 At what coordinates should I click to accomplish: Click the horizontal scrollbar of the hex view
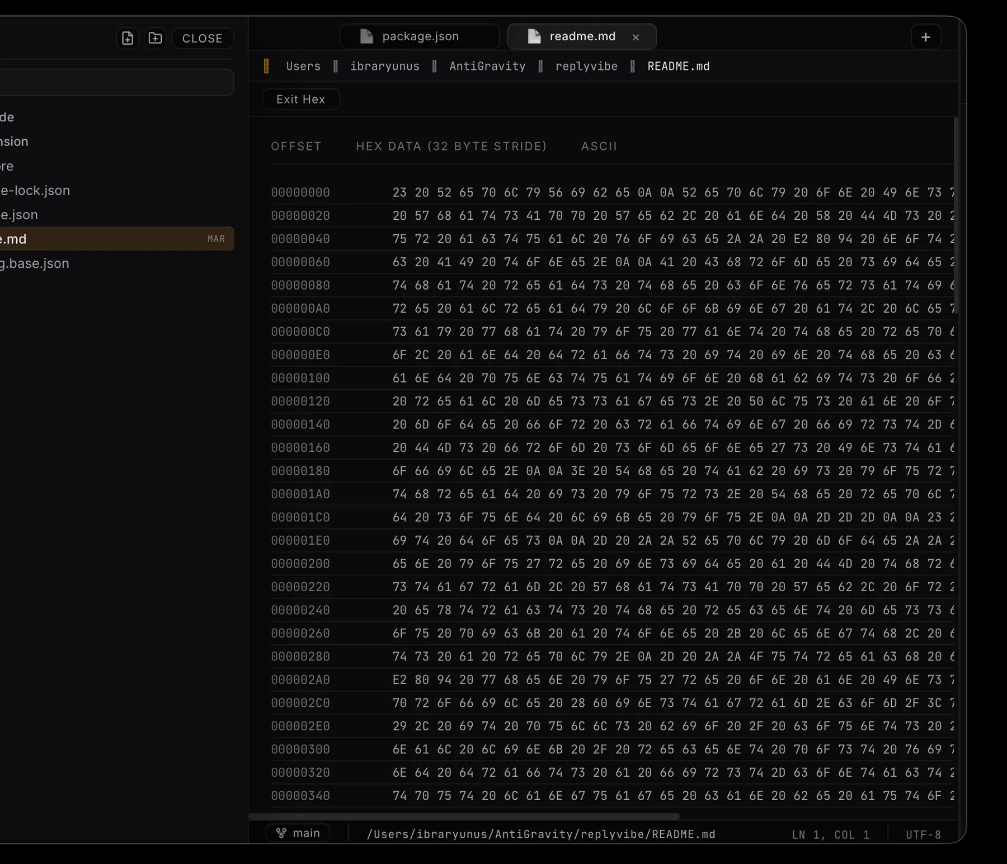[464, 816]
